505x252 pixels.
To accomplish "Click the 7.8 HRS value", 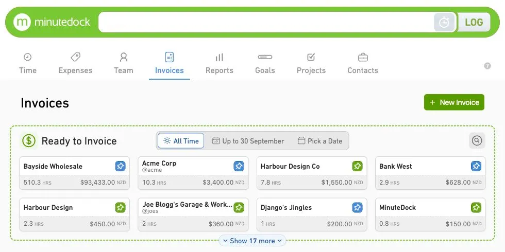I will (271, 183).
